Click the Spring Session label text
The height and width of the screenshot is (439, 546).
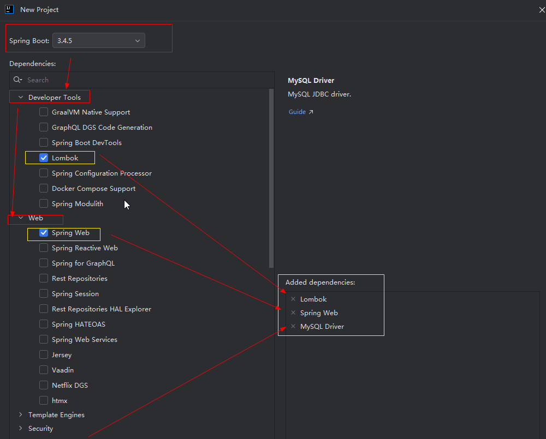click(x=75, y=293)
